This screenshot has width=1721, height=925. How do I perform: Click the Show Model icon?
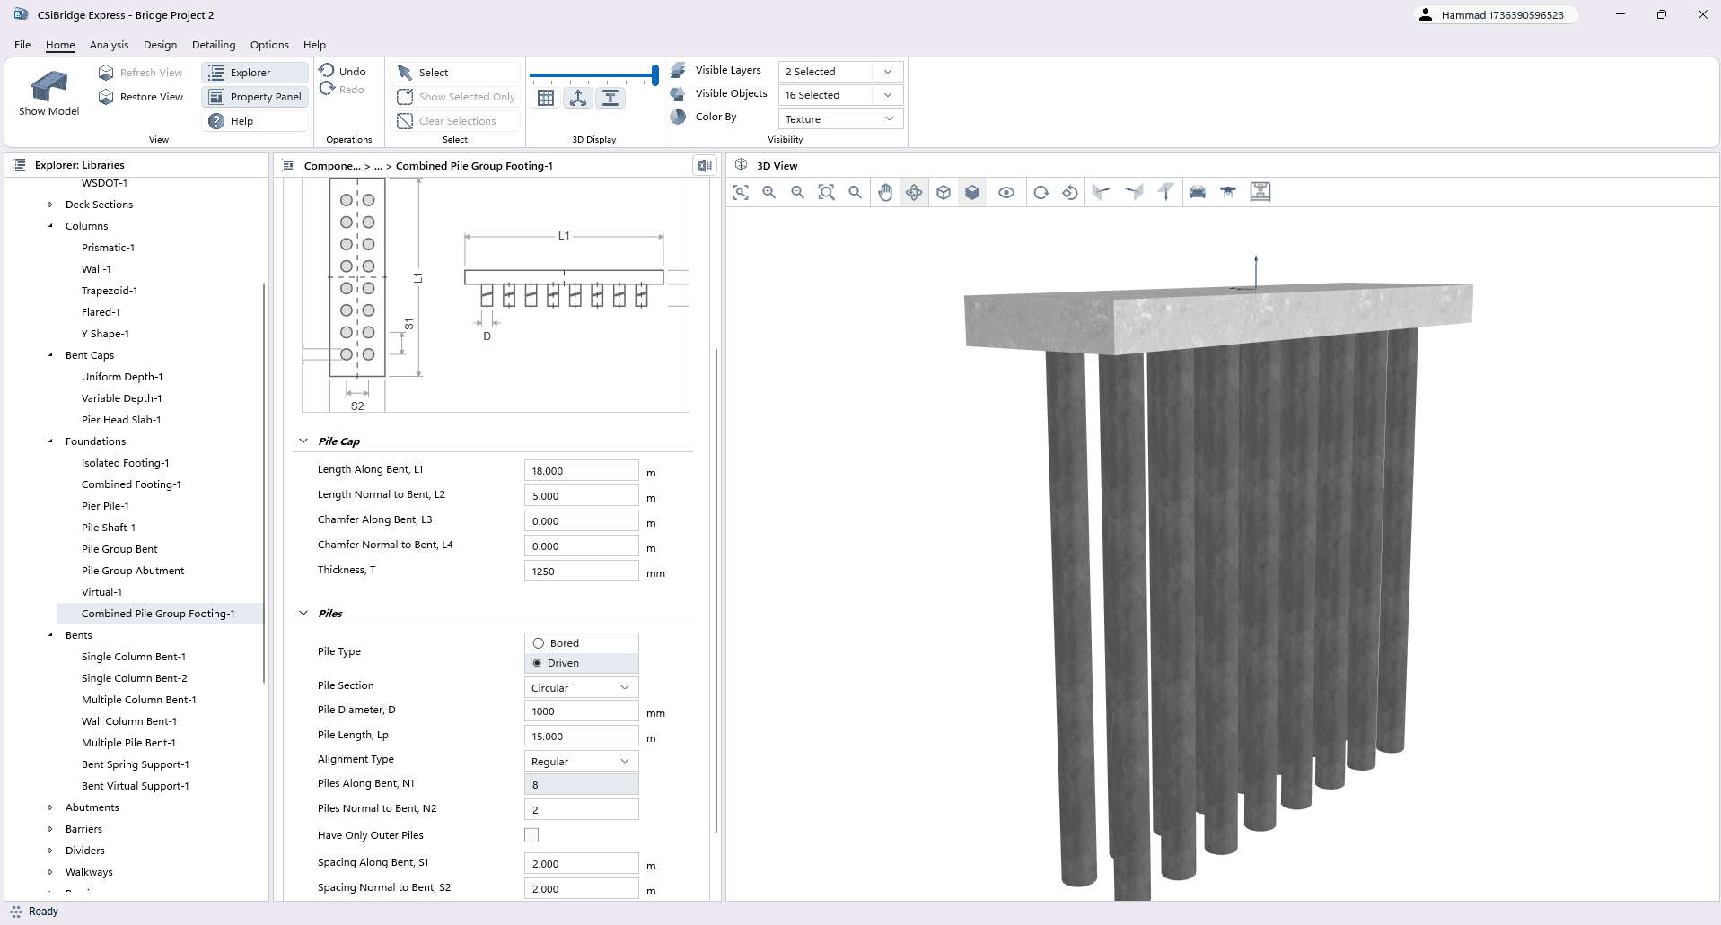click(x=48, y=87)
